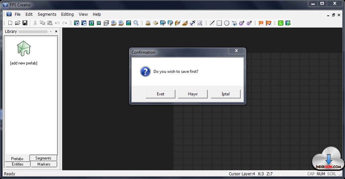The width and height of the screenshot is (345, 179).
Task: Open the Segments menu
Action: pos(47,14)
